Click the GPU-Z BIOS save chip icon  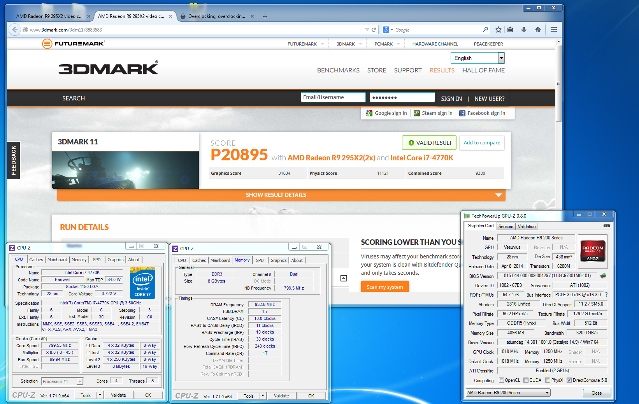pos(603,276)
